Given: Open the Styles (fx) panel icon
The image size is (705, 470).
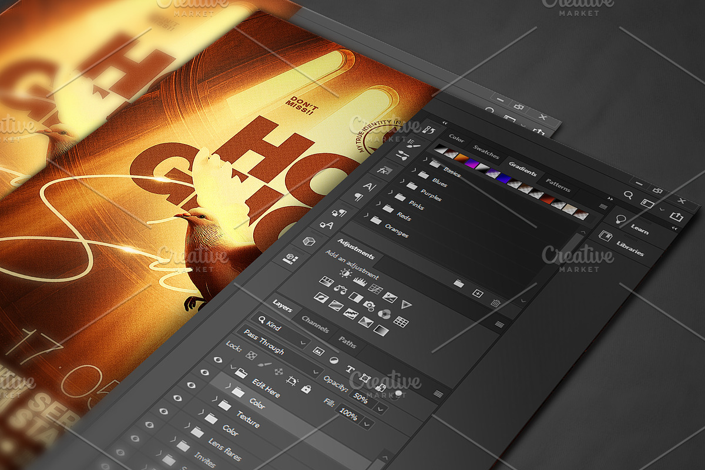Looking at the screenshot, I should click(385, 170).
